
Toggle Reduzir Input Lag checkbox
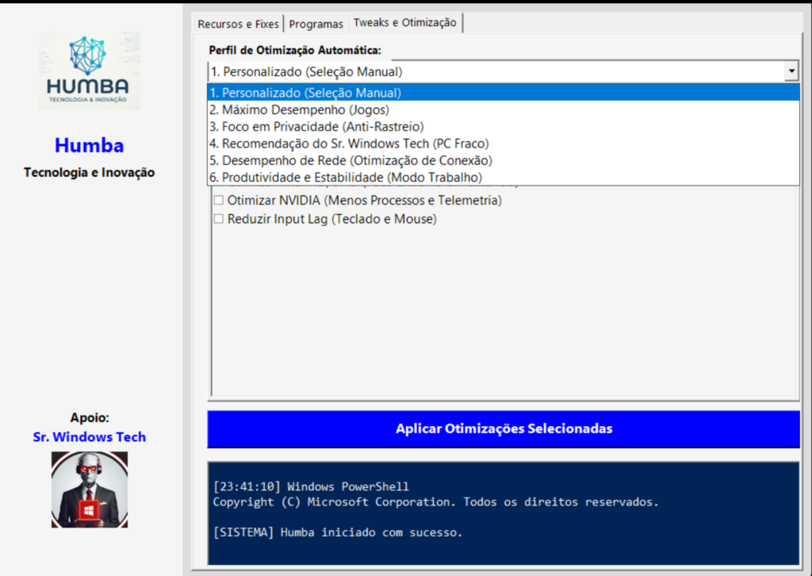pyautogui.click(x=219, y=219)
